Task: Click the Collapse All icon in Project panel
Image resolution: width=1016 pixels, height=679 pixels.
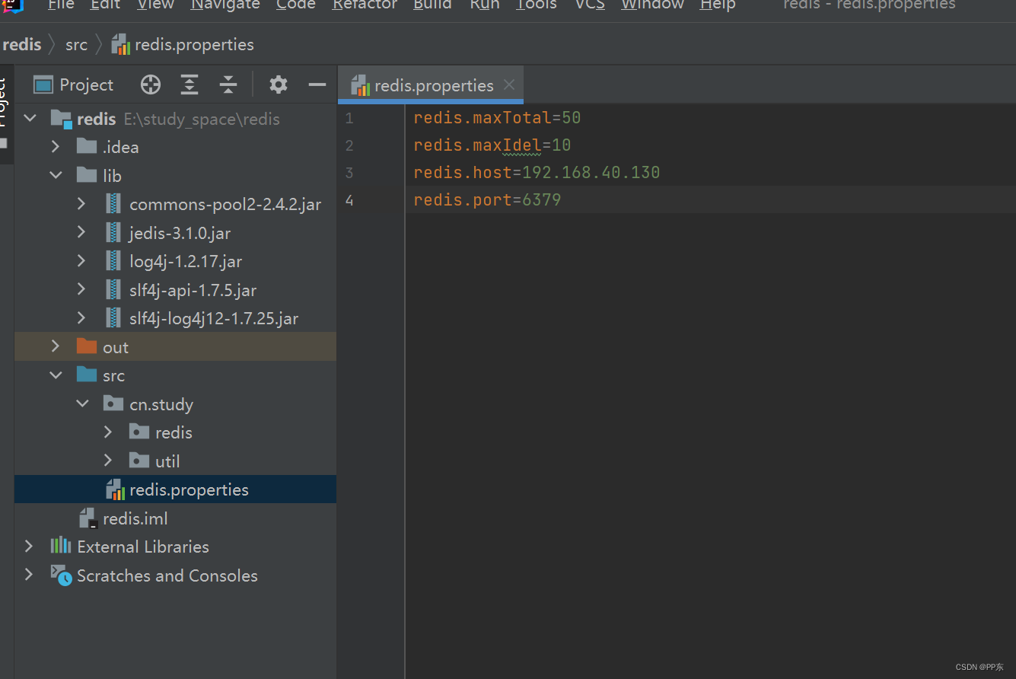Action: click(x=228, y=84)
